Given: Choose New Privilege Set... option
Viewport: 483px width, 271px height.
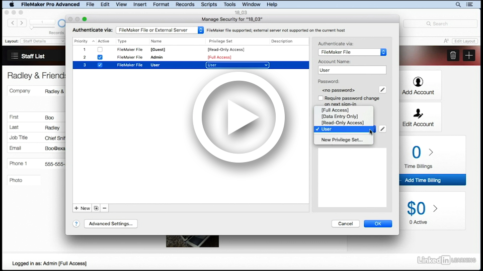Looking at the screenshot, I should (x=344, y=140).
